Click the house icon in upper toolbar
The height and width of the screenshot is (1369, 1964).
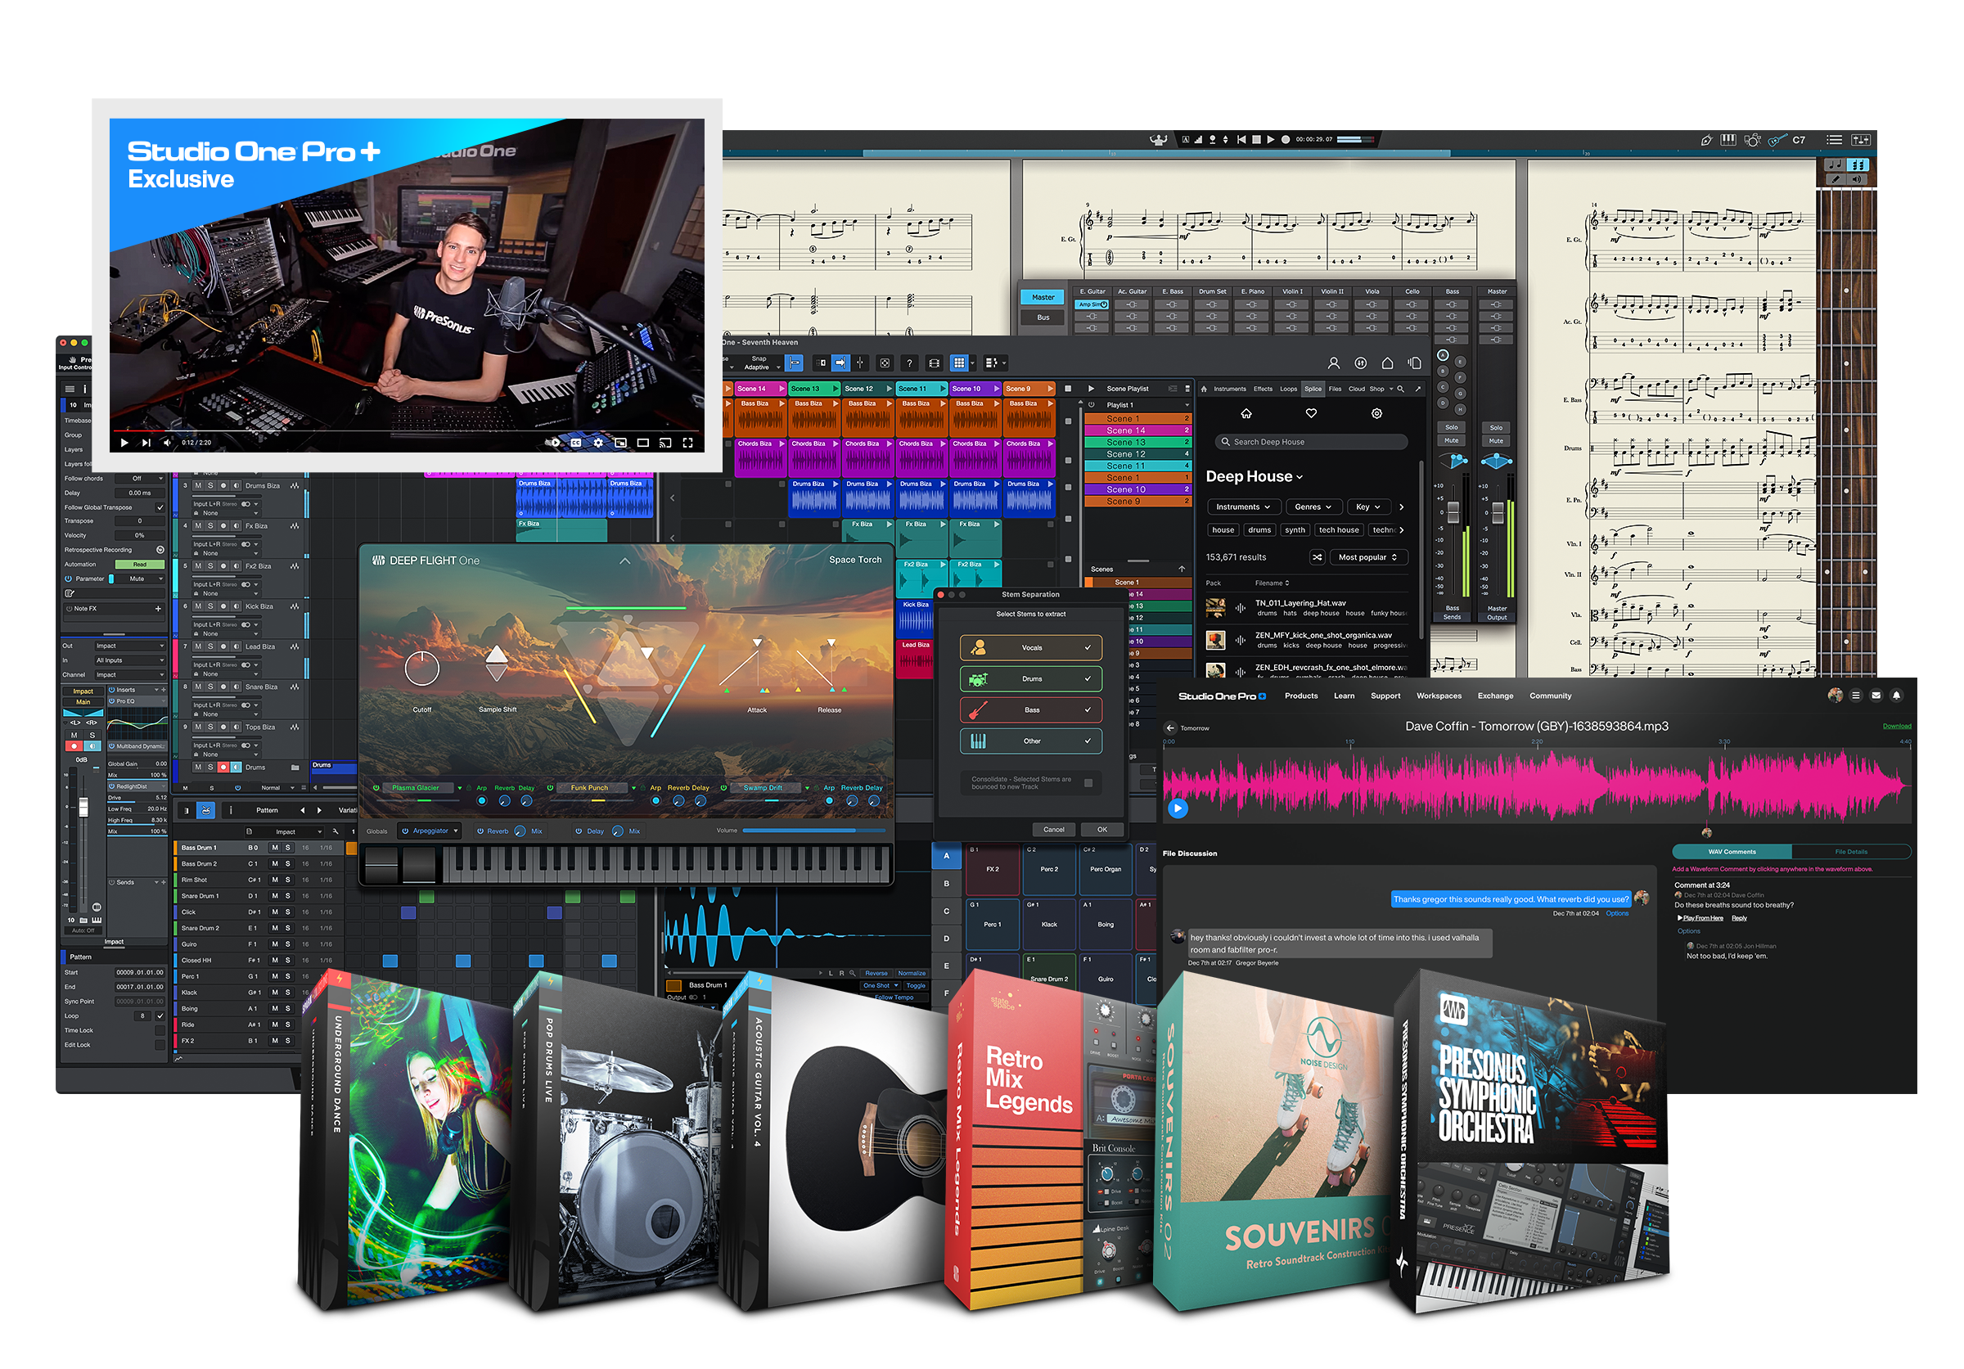click(x=1386, y=363)
